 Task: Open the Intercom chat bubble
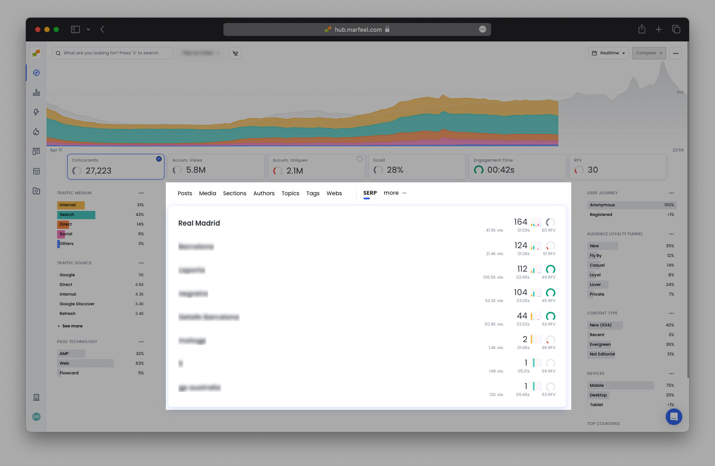[x=674, y=417]
